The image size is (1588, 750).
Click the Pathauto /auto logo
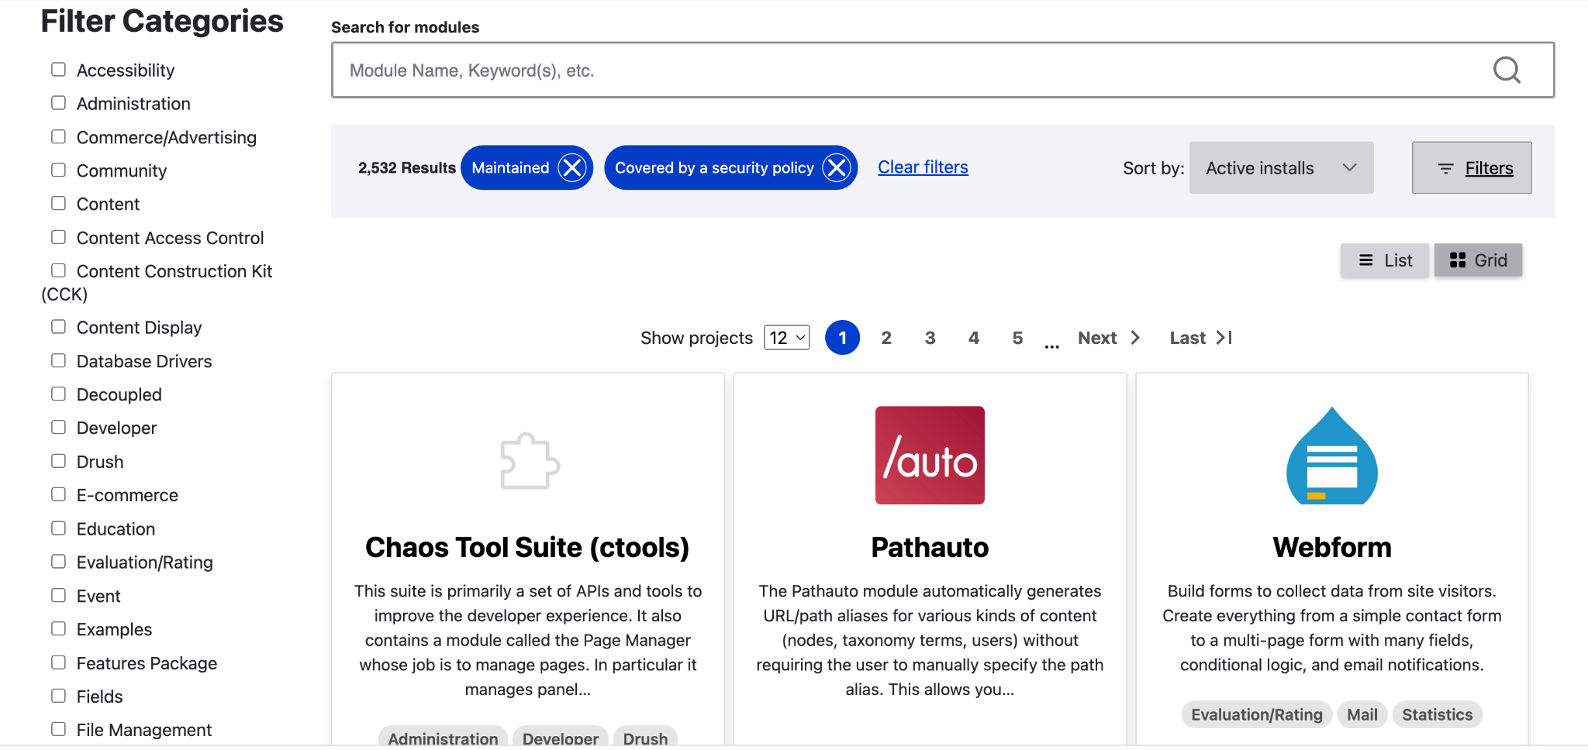pyautogui.click(x=929, y=455)
